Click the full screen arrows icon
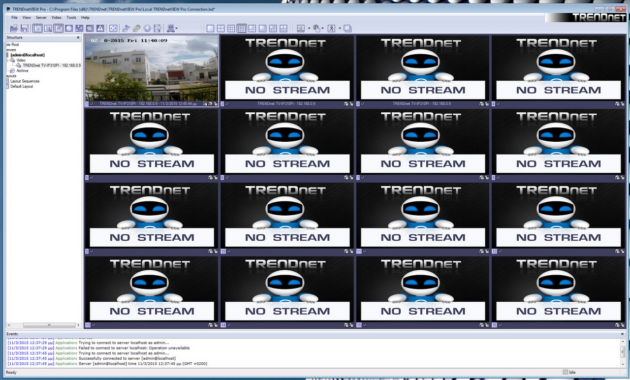The image size is (630, 380). tap(113, 29)
